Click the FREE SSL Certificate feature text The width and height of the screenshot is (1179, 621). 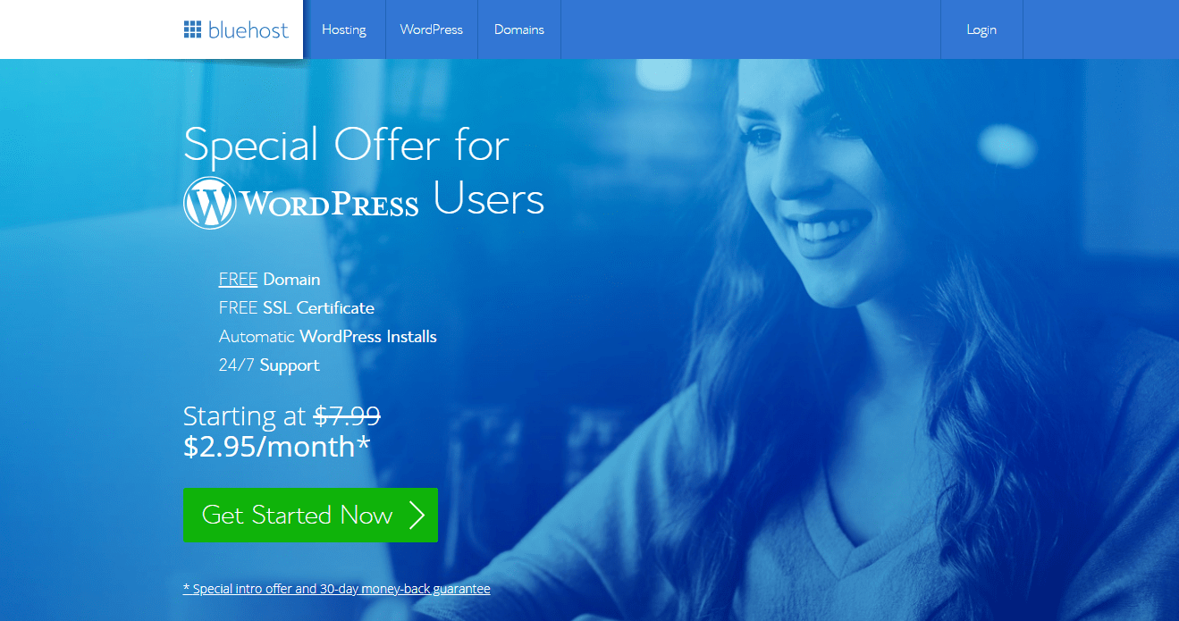point(297,308)
